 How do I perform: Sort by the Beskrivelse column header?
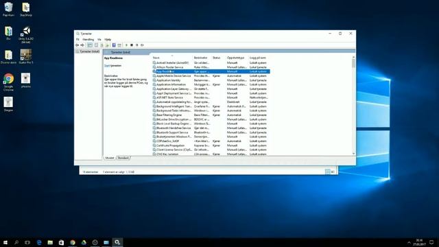[202, 58]
